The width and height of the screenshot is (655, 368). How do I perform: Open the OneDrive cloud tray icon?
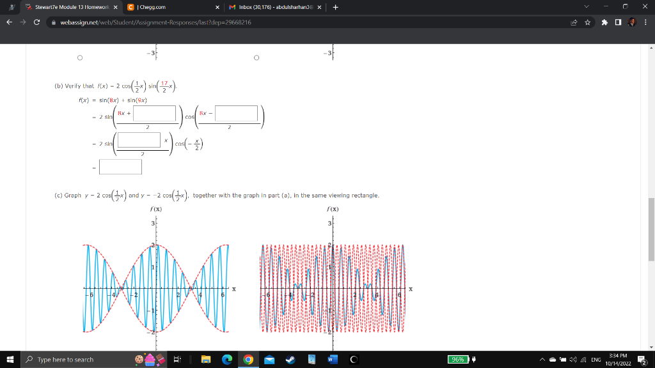(552, 359)
